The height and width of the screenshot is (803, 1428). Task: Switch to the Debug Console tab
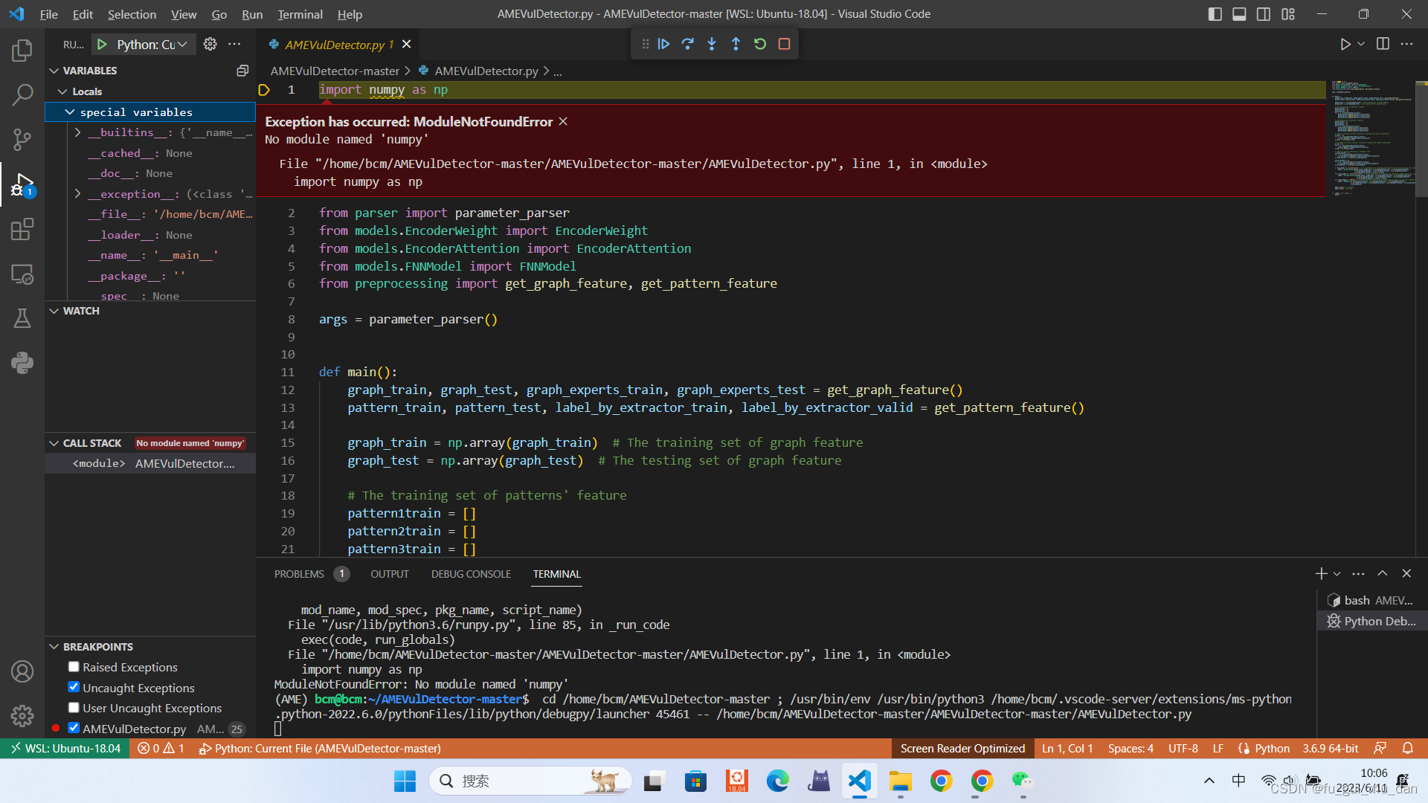tap(471, 574)
